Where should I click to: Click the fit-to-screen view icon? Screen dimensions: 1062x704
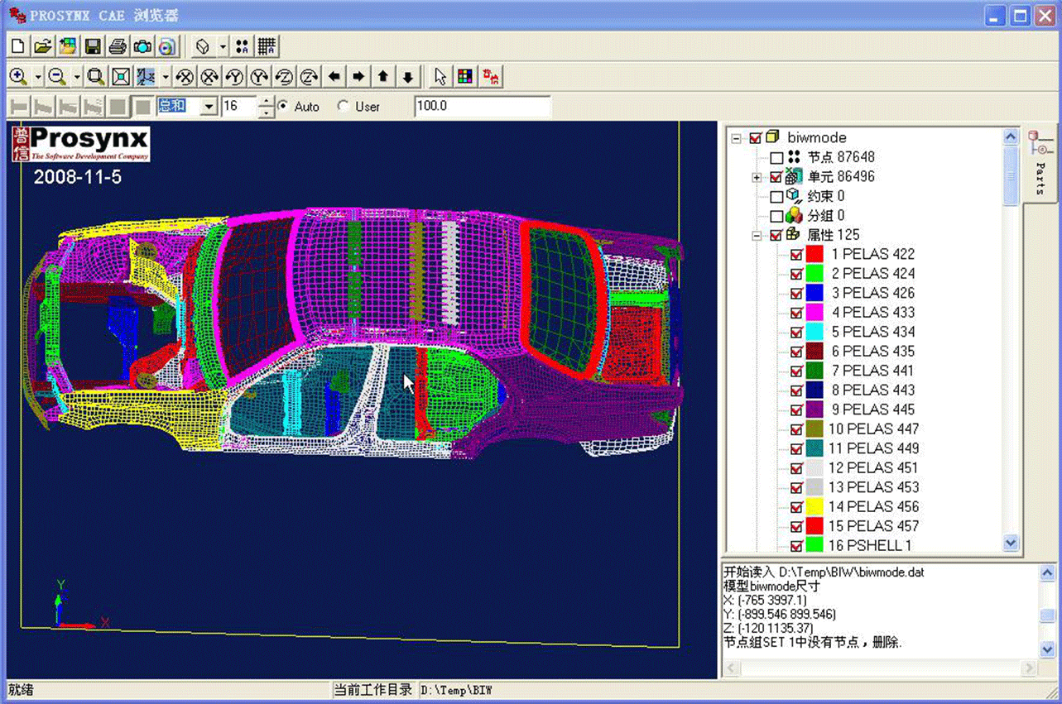121,77
